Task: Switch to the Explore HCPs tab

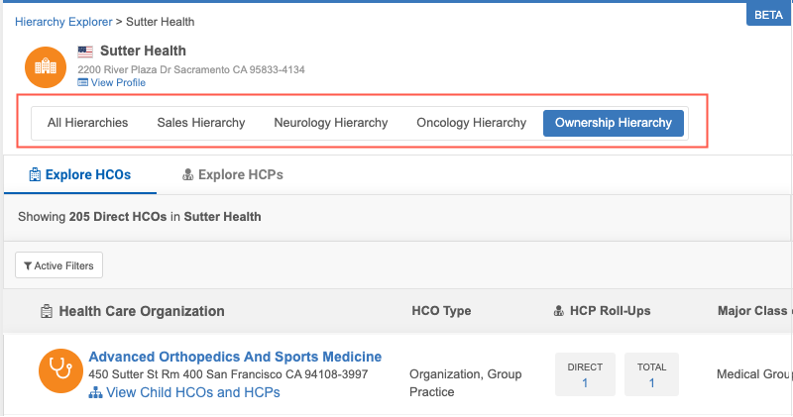Action: (x=233, y=175)
